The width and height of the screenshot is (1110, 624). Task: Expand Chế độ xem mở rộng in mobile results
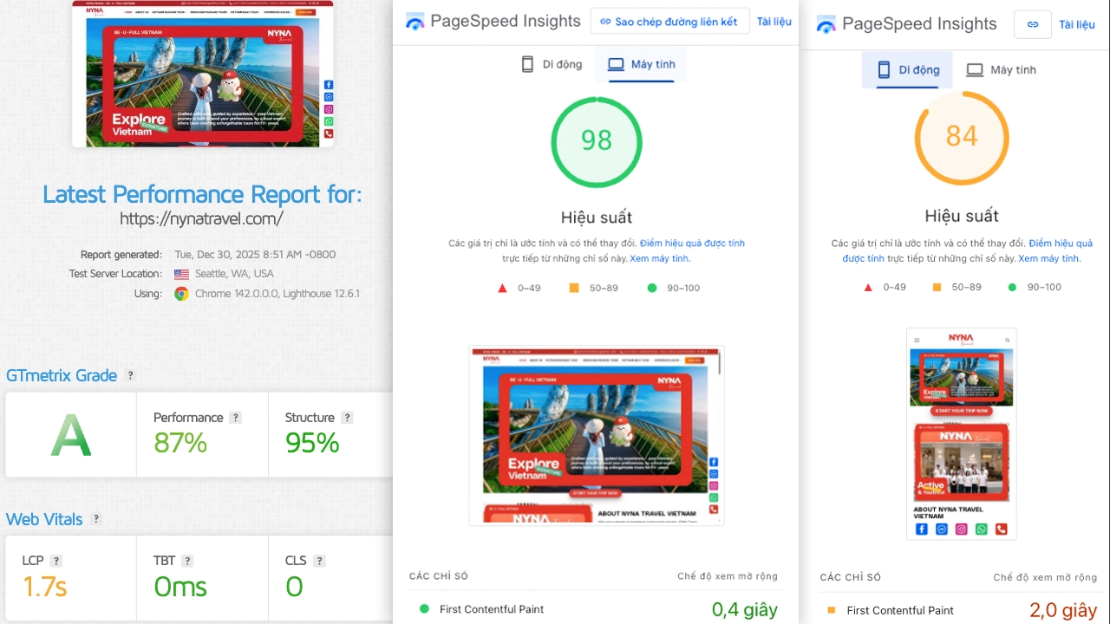pyautogui.click(x=1045, y=577)
